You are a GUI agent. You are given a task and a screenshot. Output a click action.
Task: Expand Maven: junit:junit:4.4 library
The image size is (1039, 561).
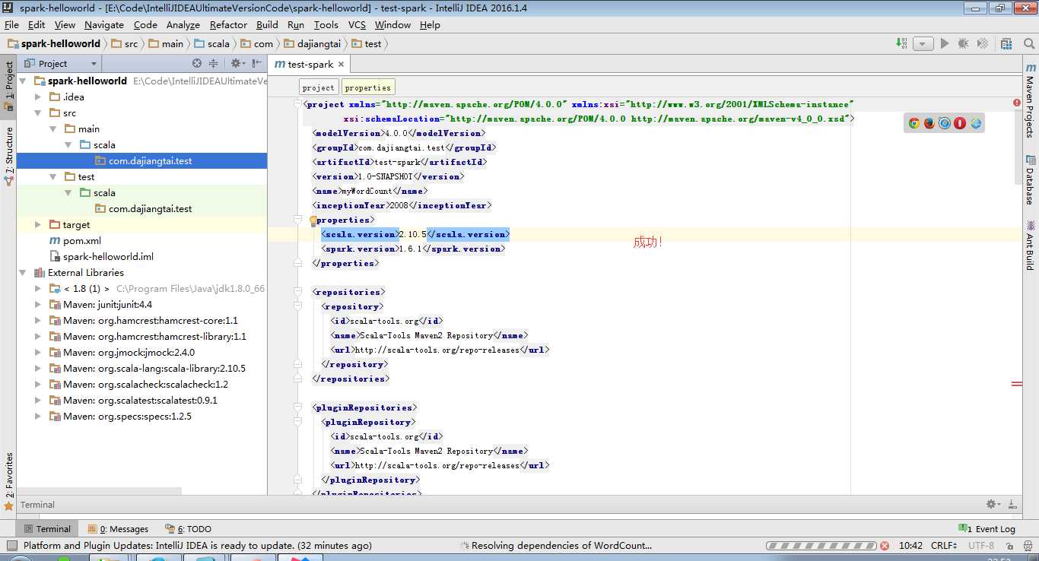coord(38,304)
